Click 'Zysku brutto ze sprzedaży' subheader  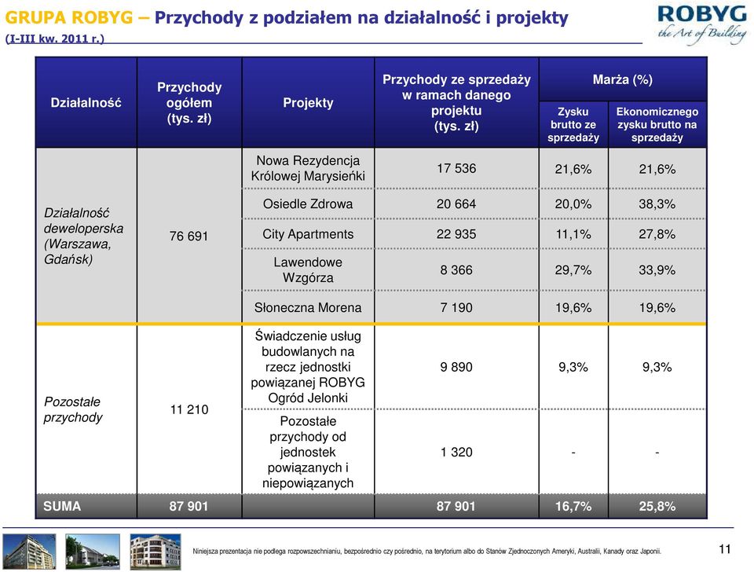pyautogui.click(x=573, y=125)
